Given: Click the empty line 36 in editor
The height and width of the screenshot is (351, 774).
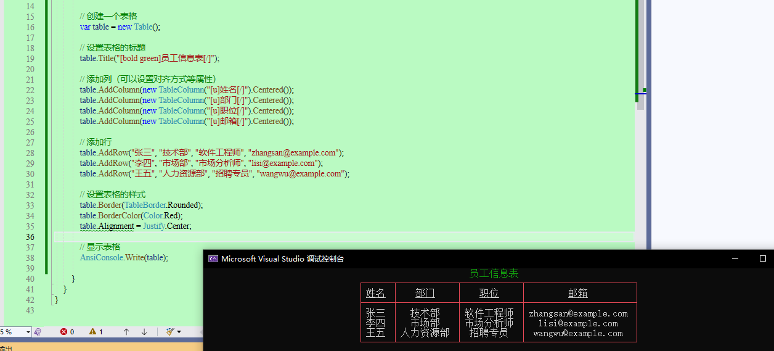Looking at the screenshot, I should click(x=344, y=237).
